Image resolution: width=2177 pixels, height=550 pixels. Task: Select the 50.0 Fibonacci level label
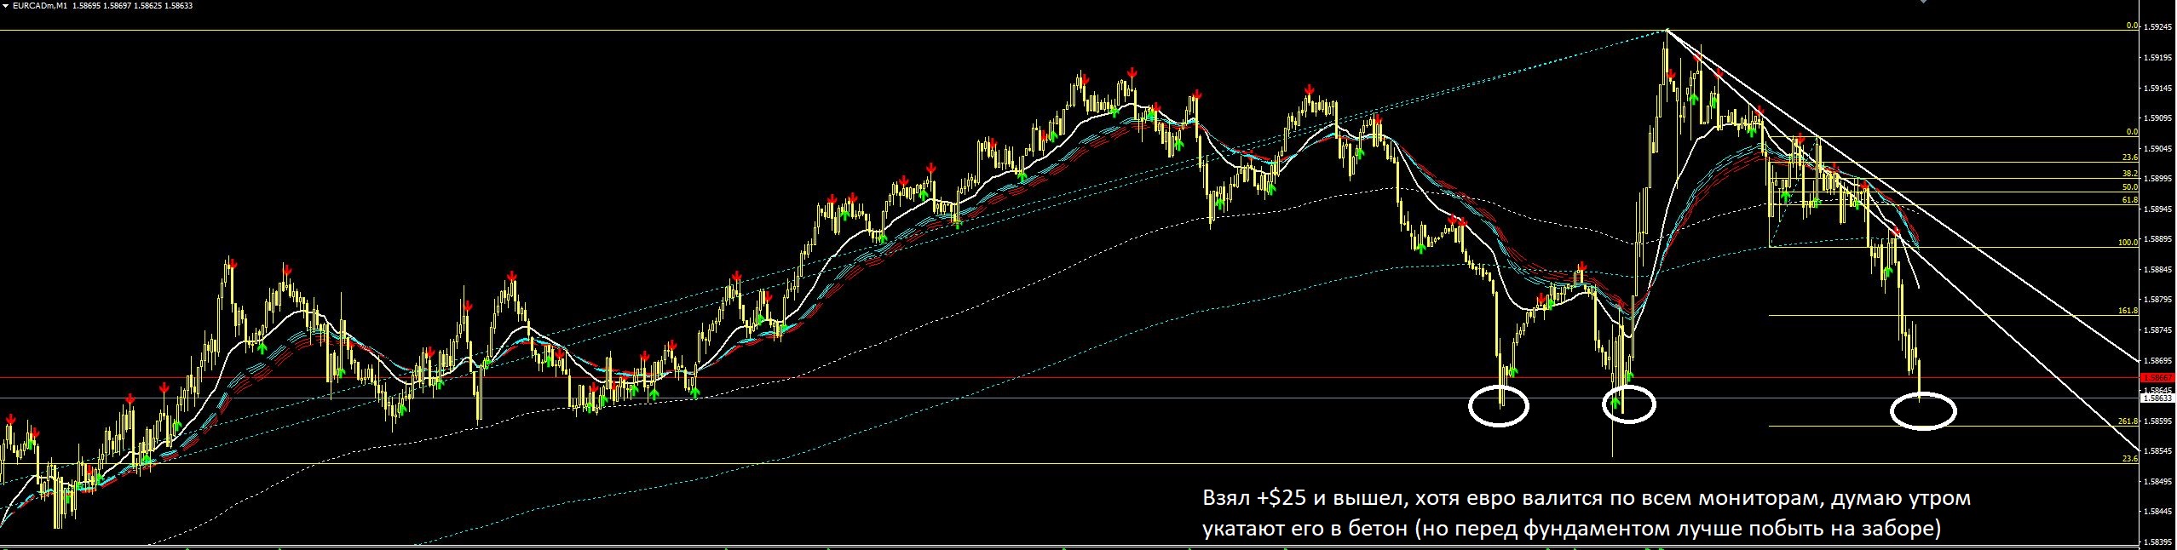2130,187
